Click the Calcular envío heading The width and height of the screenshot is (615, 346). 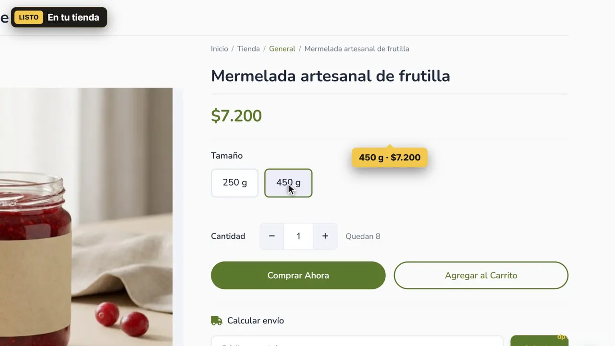256,321
